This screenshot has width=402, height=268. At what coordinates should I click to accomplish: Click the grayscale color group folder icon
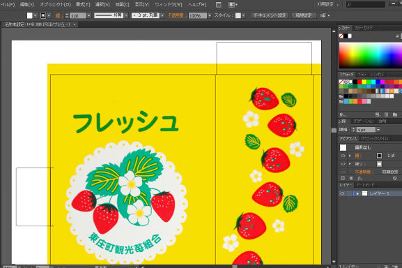pos(341,96)
